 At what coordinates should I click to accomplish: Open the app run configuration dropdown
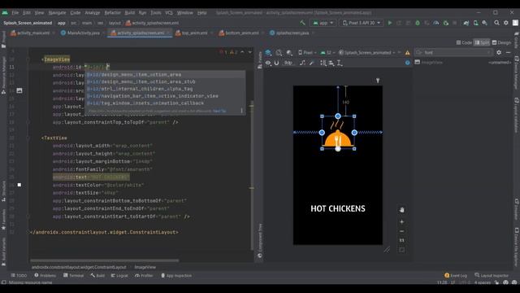[323, 23]
